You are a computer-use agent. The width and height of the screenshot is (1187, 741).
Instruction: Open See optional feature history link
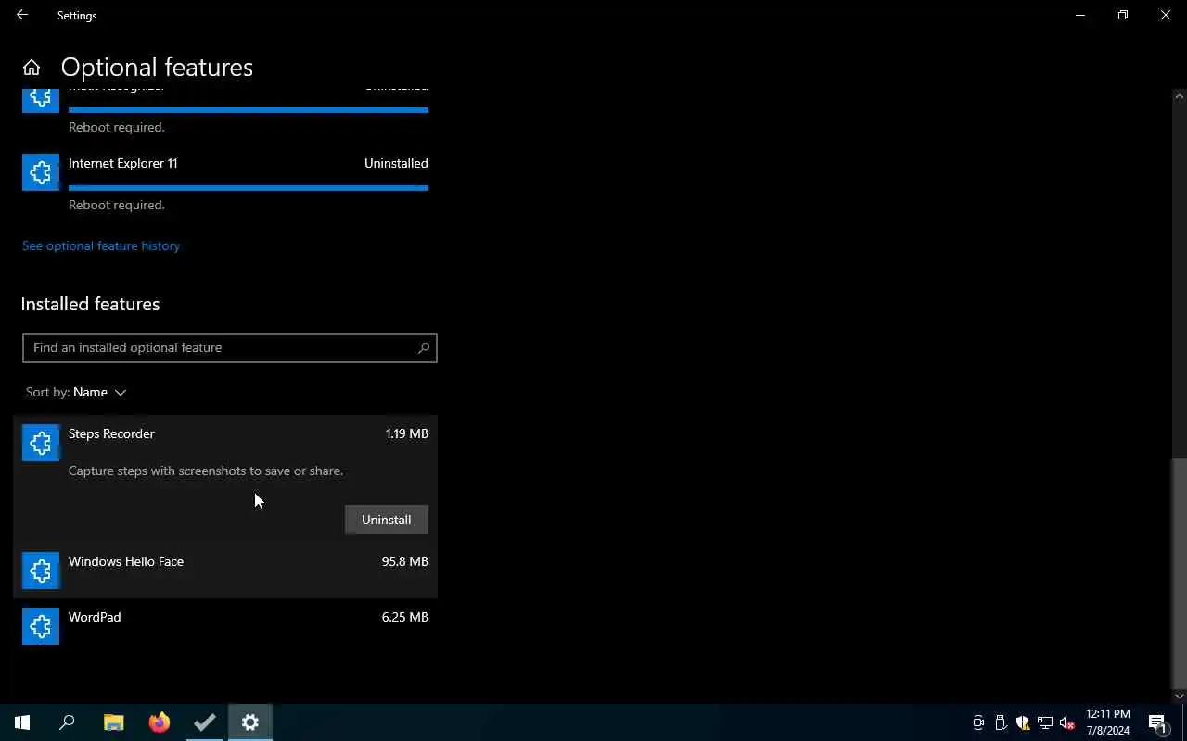(101, 245)
